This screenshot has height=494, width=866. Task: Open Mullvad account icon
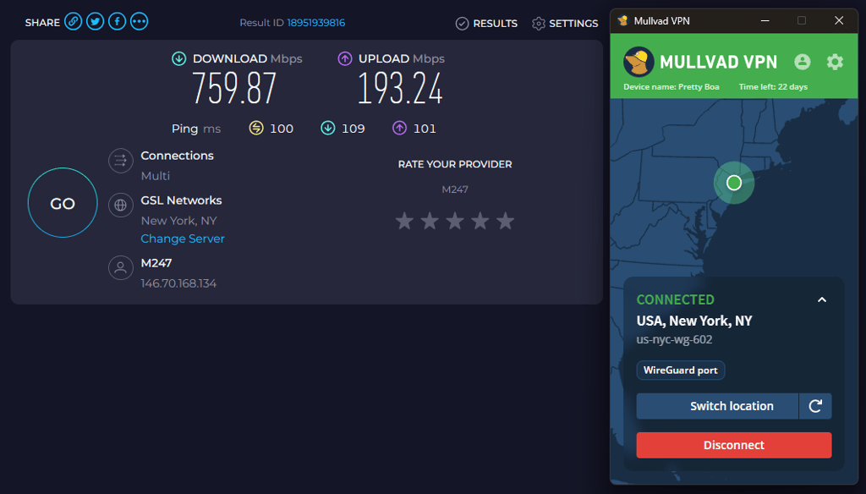[803, 62]
